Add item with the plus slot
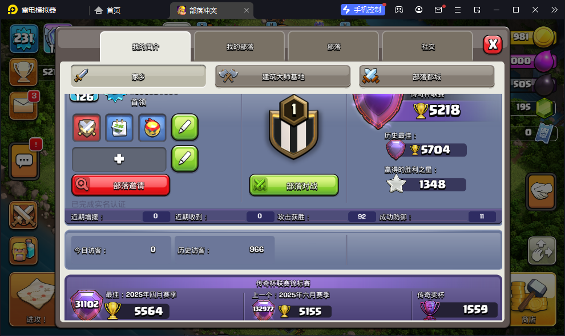This screenshot has width=565, height=336. coord(119,159)
